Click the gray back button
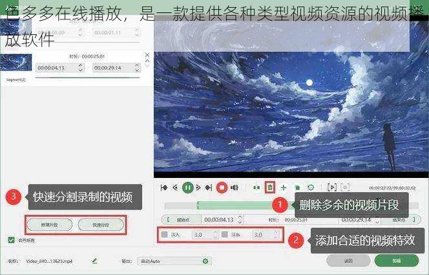This screenshot has width=429, height=275. [x=348, y=261]
